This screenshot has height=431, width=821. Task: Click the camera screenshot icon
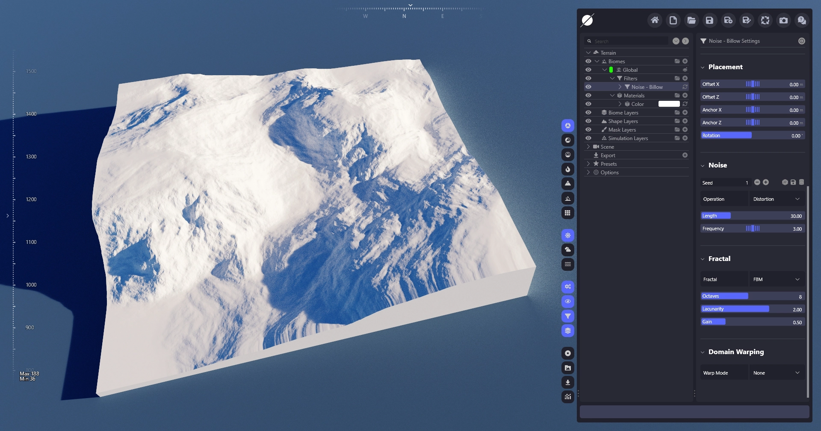783,21
